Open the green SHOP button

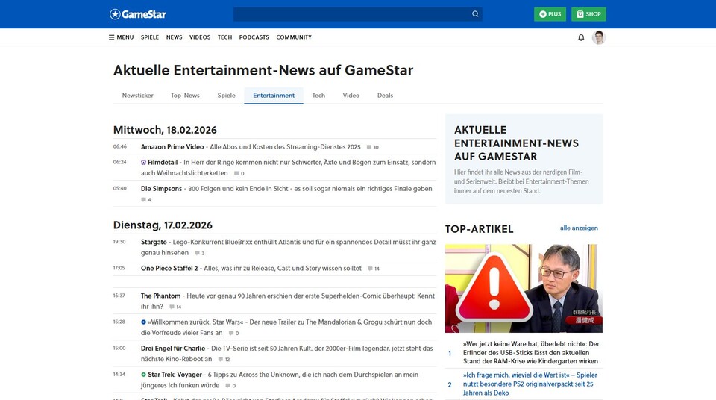coord(588,14)
